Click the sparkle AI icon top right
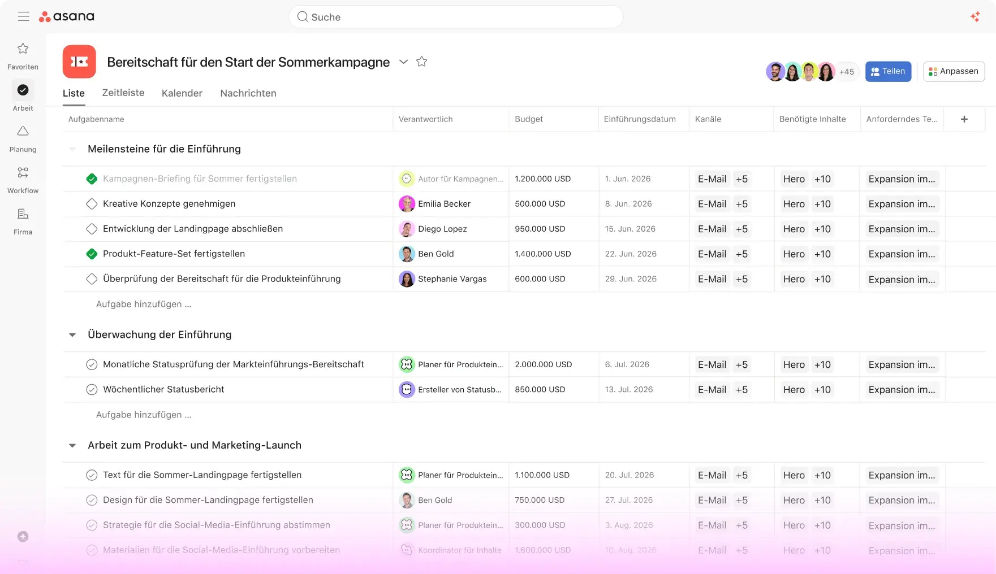Image resolution: width=996 pixels, height=574 pixels. pyautogui.click(x=975, y=17)
